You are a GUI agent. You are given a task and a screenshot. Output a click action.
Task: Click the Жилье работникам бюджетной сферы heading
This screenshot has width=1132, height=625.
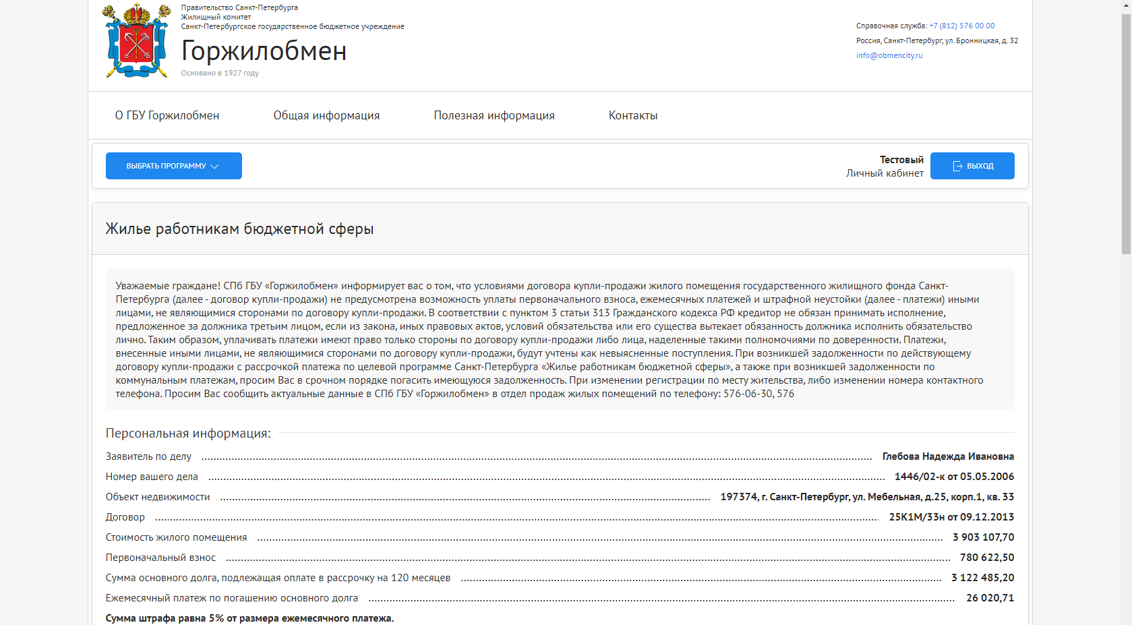pos(239,229)
